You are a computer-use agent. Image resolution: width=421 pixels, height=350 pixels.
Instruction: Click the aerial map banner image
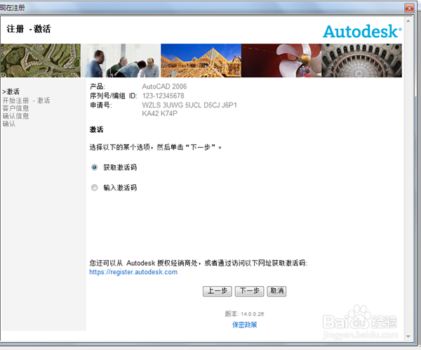40,60
